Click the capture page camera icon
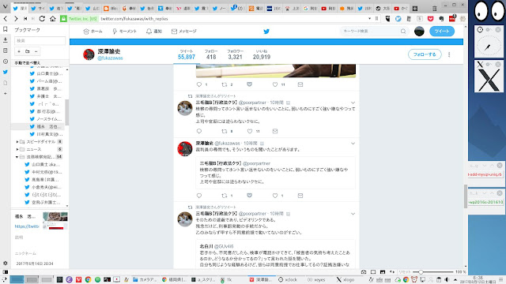This screenshot has width=506, height=284. tap(364, 272)
